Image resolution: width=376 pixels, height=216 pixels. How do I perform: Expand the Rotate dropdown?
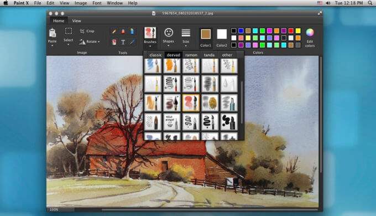pos(98,42)
